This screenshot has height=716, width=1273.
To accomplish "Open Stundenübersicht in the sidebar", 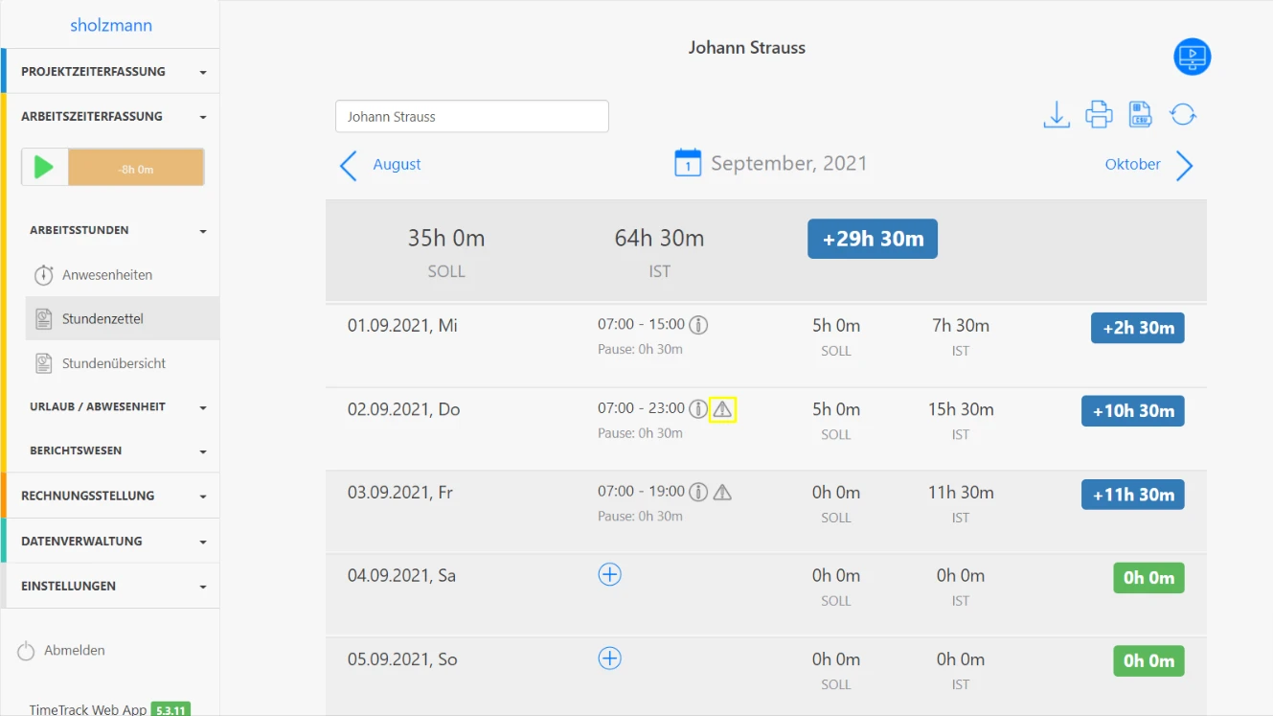I will click(x=113, y=363).
